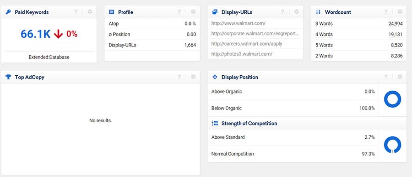Open the photos3.walmart.com link
412x177 pixels.
click(242, 54)
